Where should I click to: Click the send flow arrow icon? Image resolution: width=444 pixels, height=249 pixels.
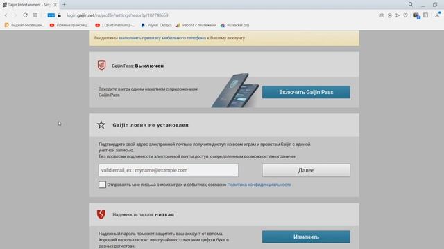point(398,15)
